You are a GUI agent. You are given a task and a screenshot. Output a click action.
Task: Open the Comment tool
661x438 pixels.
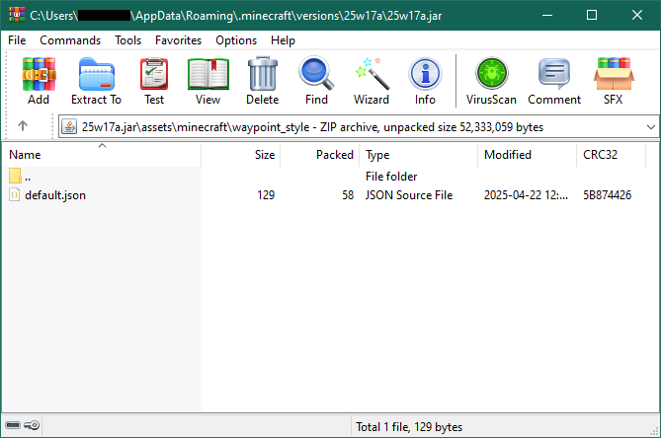(x=554, y=80)
